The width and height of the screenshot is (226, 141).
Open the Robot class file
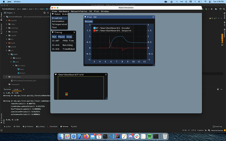pos(21,73)
